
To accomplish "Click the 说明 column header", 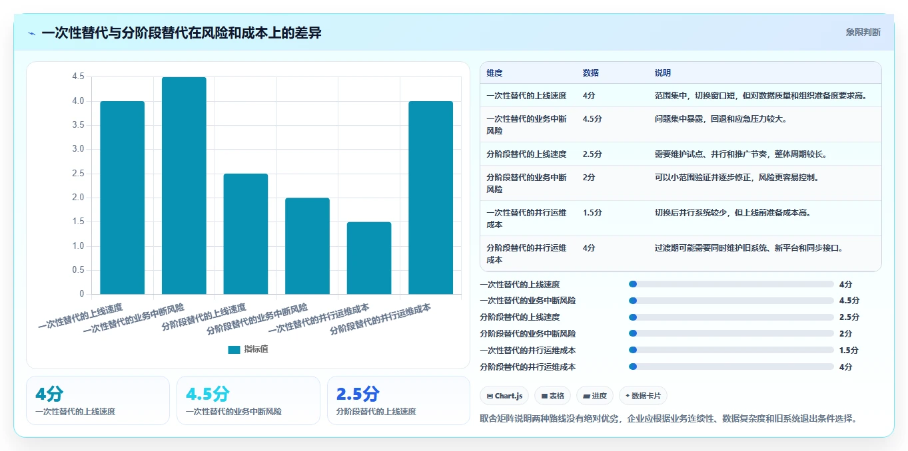I will [663, 73].
